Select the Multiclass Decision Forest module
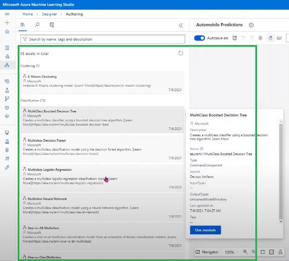The width and height of the screenshot is (289, 261). click(102, 148)
